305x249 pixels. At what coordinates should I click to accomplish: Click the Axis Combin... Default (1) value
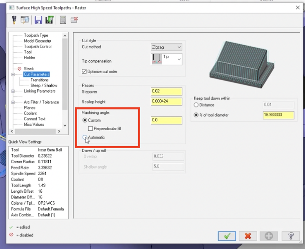47,215
